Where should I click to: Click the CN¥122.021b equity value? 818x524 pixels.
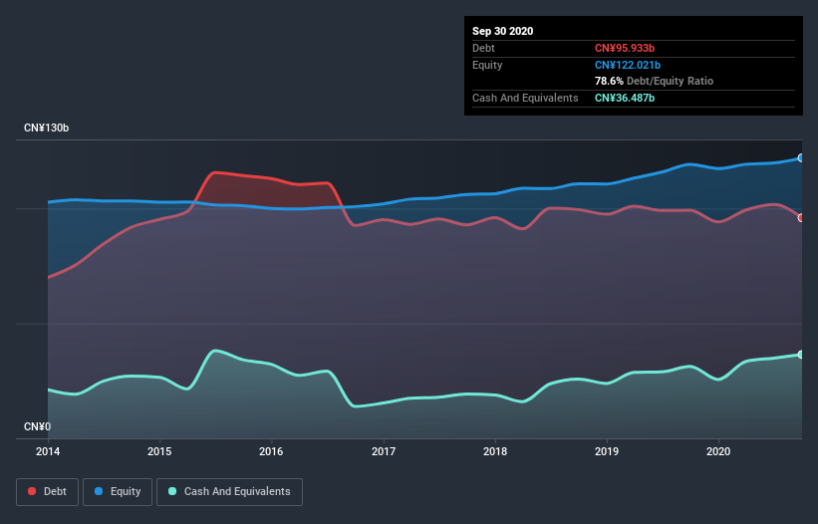coord(628,65)
